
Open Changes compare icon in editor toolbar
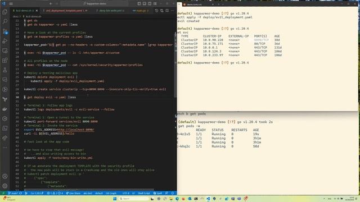[x=161, y=11]
